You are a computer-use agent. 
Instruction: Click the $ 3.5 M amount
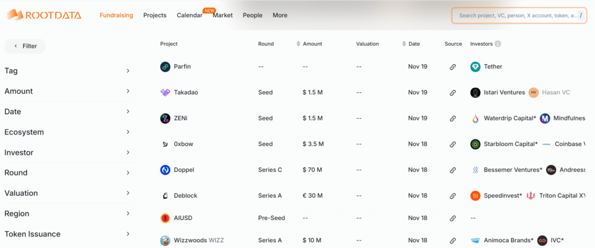(x=313, y=144)
